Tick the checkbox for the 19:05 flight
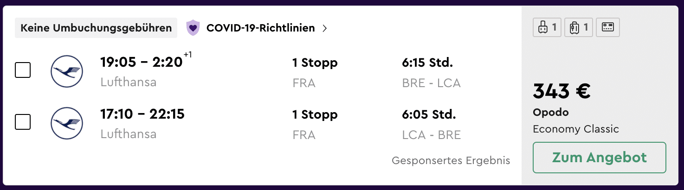Image resolution: width=684 pixels, height=190 pixels. [23, 70]
